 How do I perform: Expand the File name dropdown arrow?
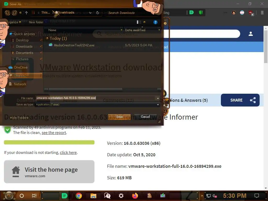coord(158,98)
